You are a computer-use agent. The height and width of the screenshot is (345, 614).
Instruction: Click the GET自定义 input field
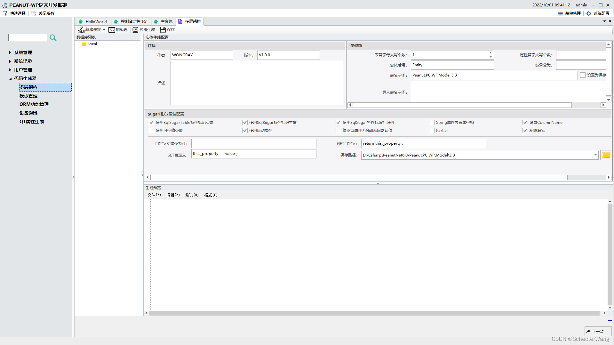pos(424,143)
